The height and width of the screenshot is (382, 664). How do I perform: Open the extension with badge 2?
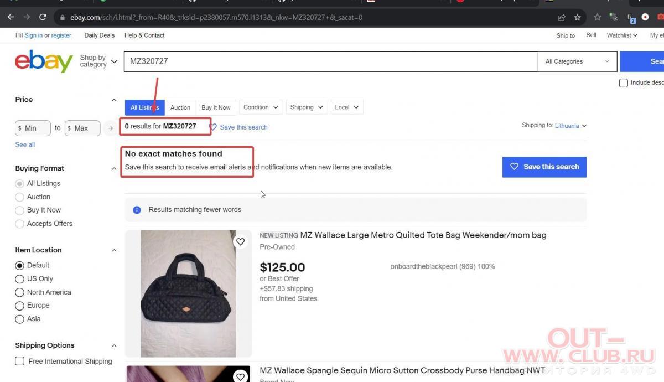click(x=631, y=18)
